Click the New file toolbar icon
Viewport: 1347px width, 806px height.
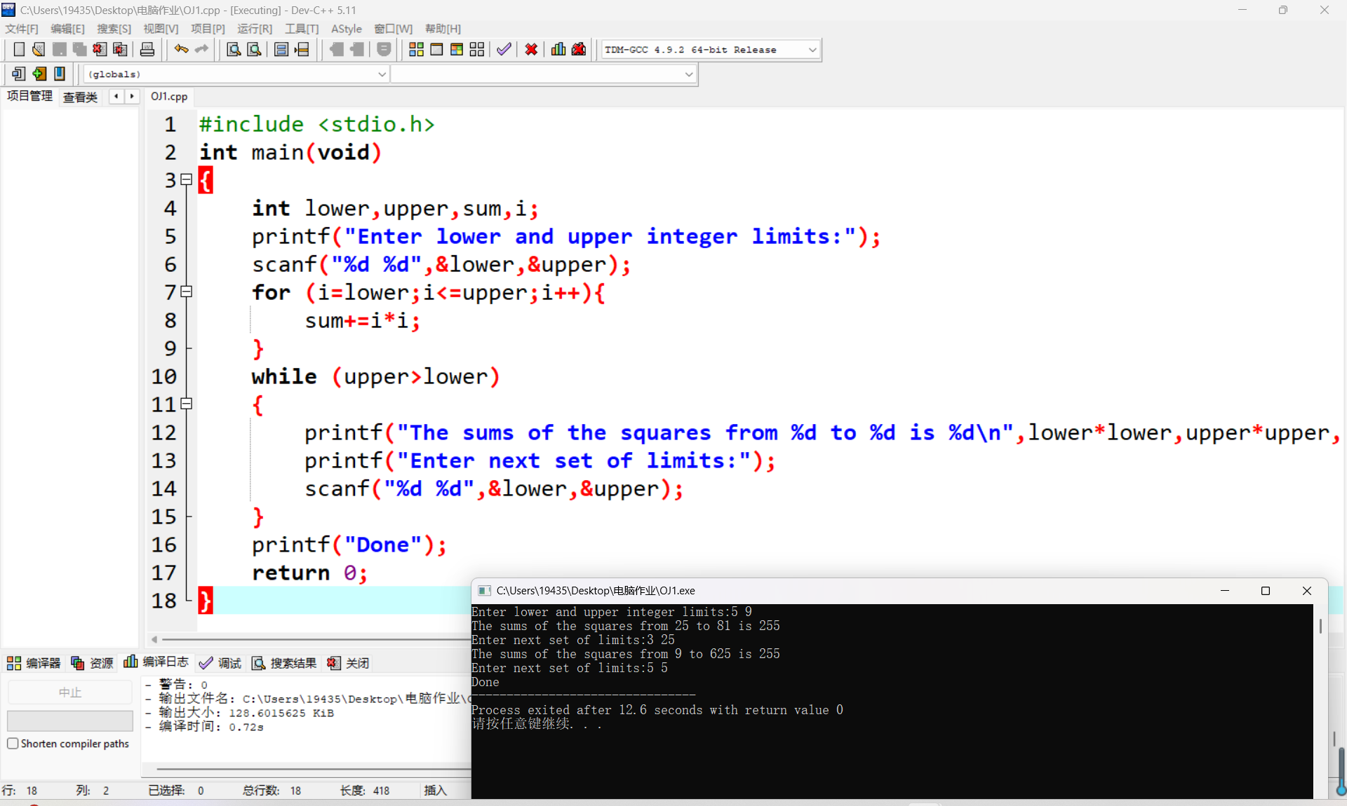pos(19,49)
